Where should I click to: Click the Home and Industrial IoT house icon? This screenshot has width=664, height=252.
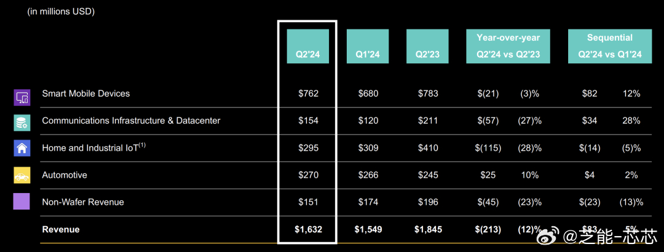click(x=22, y=149)
